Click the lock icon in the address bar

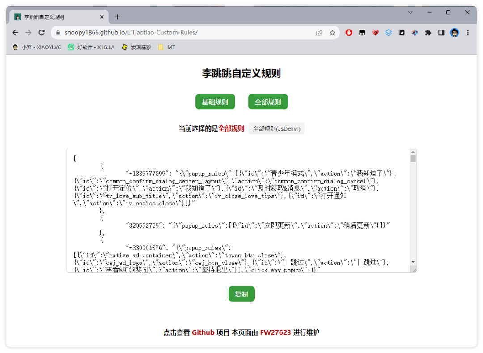(58, 33)
